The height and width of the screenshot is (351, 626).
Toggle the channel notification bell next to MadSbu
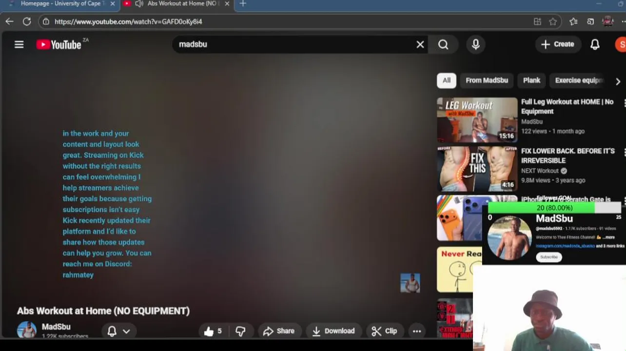[112, 331]
